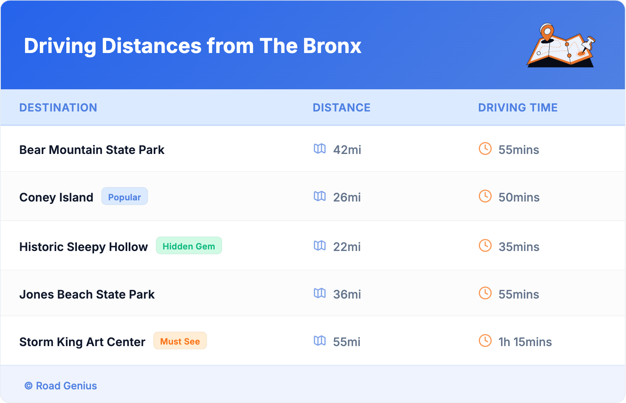Click the Driving Time column header
This screenshot has width=626, height=403.
(x=518, y=108)
